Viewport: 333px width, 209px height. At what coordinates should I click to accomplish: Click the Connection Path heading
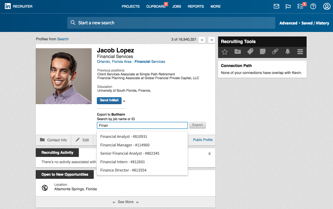click(236, 66)
